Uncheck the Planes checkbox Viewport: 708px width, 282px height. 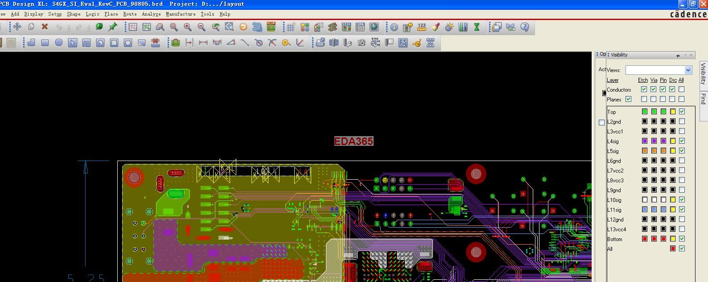click(629, 99)
